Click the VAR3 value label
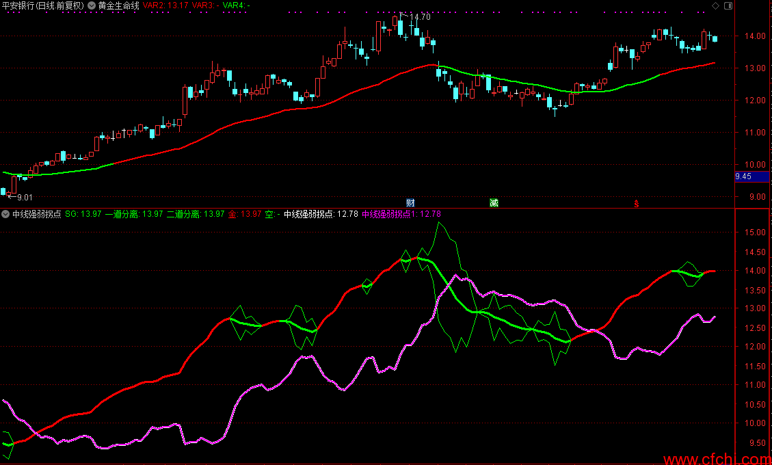Screen dimensions: 772x465 pos(205,5)
